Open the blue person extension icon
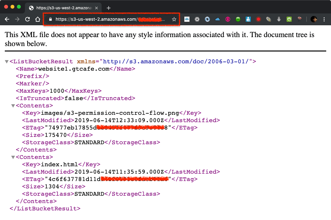This screenshot has height=220, width=331. [x=248, y=19]
